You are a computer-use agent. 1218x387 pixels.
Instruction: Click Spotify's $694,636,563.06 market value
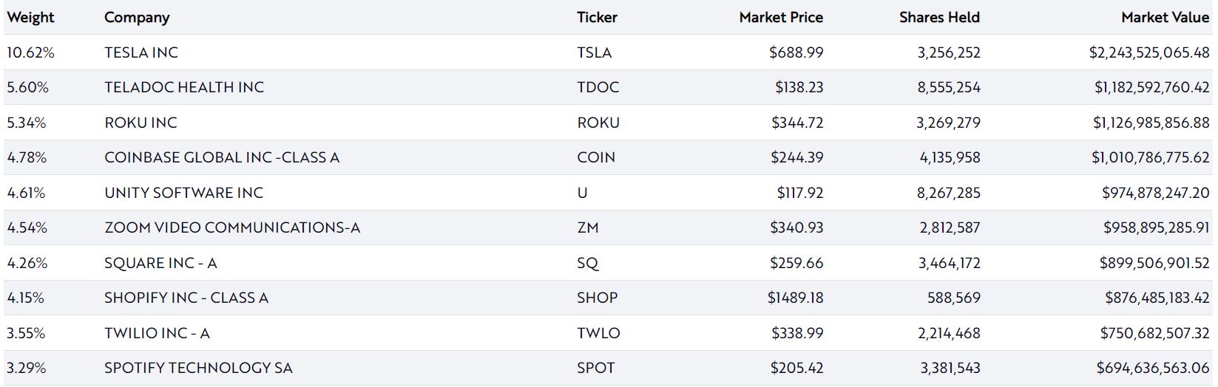(x=1153, y=368)
